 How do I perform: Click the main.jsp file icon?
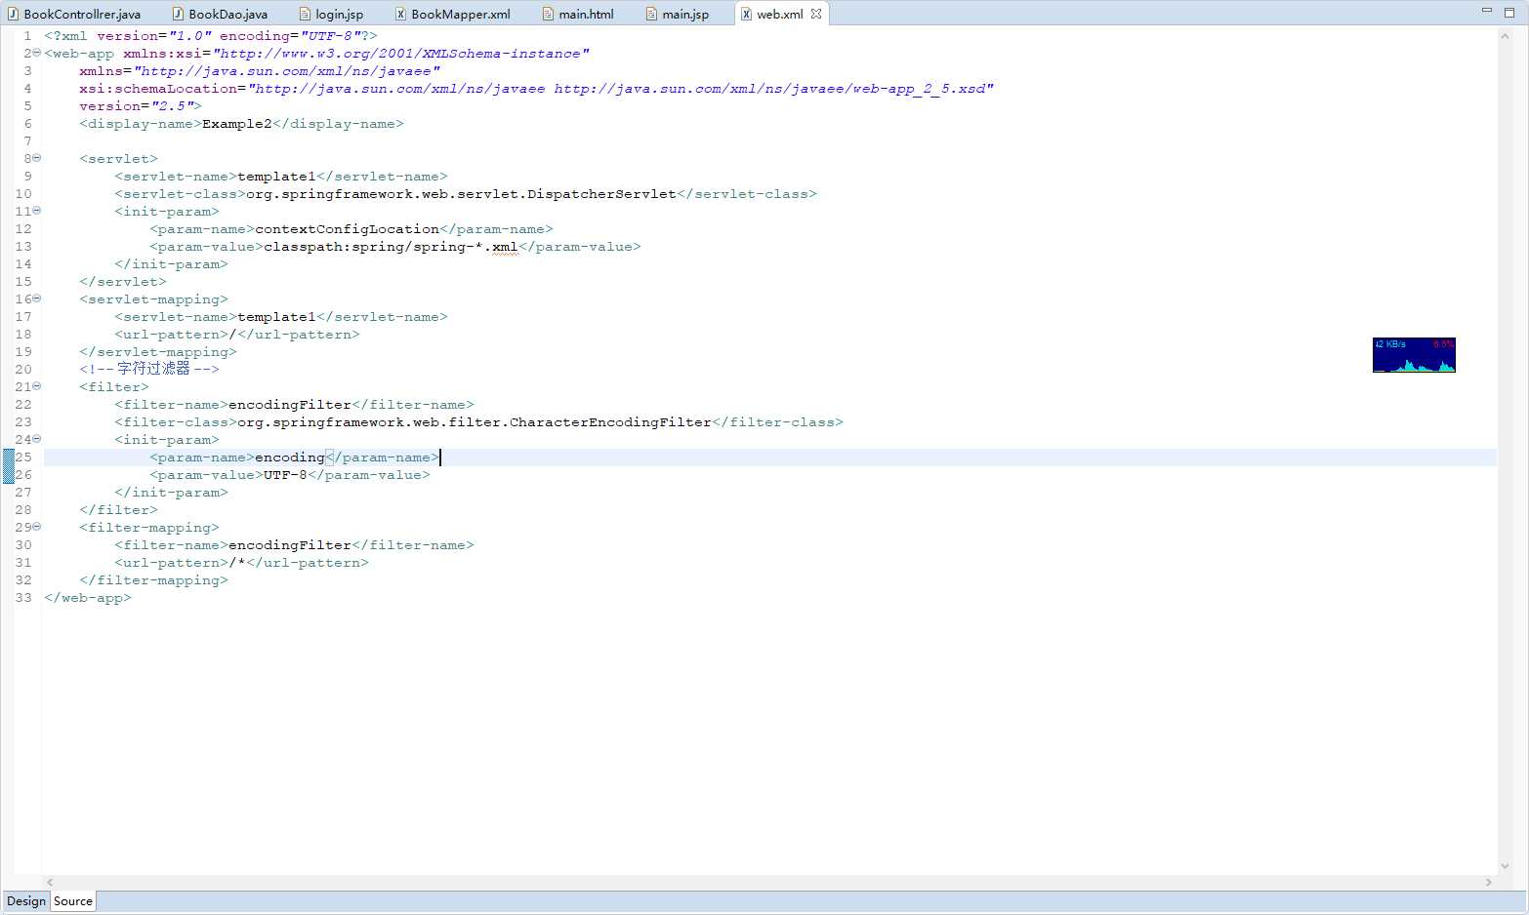pyautogui.click(x=651, y=14)
